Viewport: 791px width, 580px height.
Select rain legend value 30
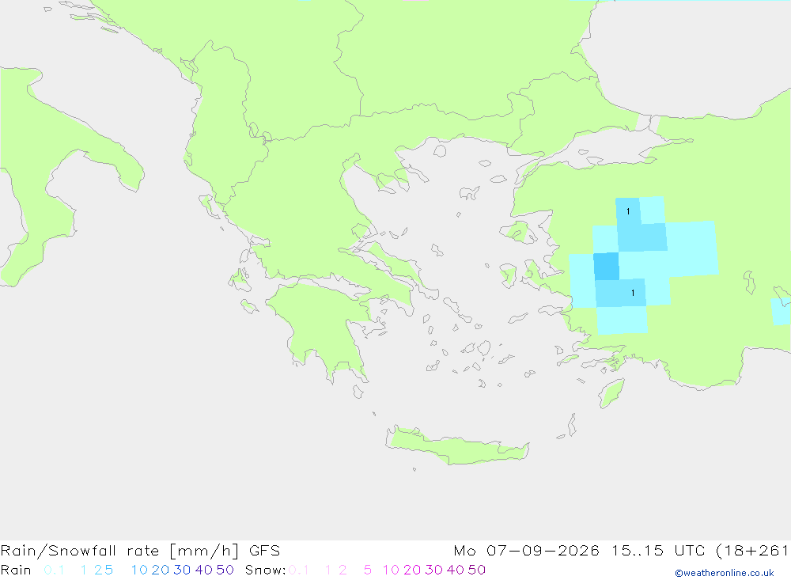(182, 570)
